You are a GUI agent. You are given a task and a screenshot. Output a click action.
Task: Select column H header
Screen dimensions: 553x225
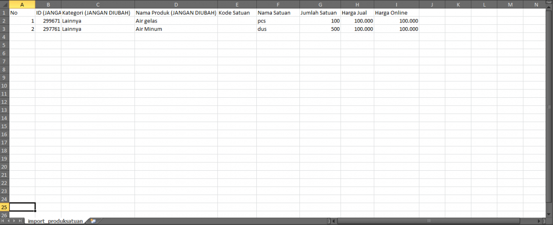pos(357,4)
